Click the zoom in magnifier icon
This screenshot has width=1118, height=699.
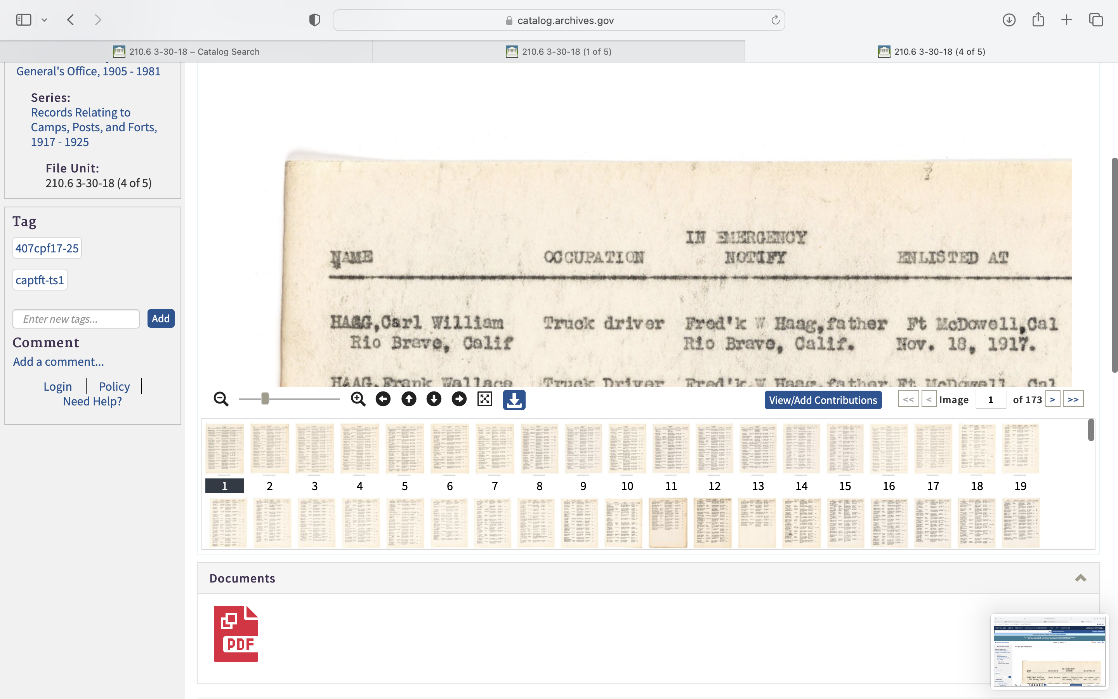[x=358, y=399]
